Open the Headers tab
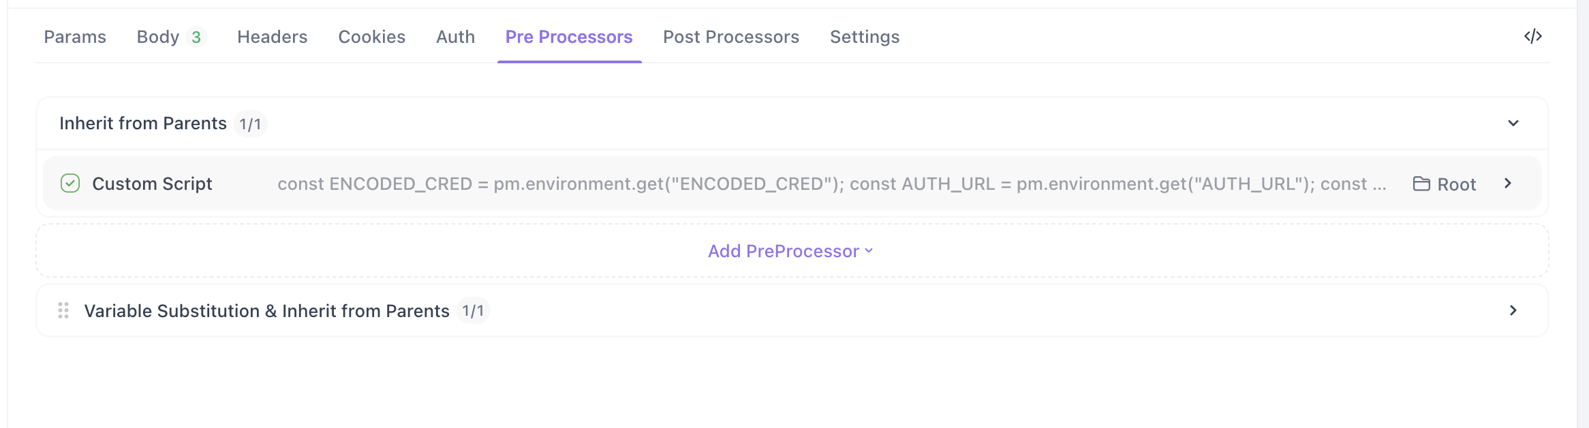Screen dimensions: 1589x428 (272, 37)
